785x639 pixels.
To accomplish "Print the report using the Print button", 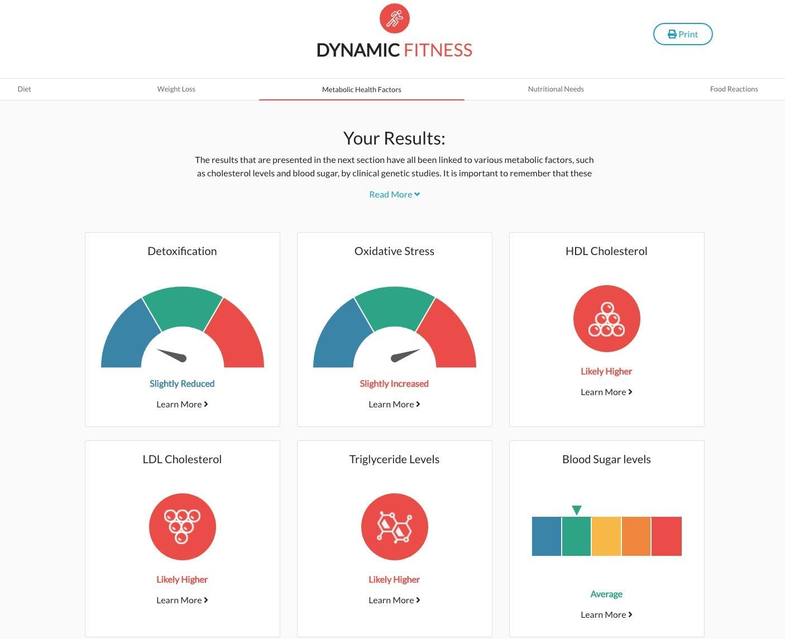I will pos(683,34).
